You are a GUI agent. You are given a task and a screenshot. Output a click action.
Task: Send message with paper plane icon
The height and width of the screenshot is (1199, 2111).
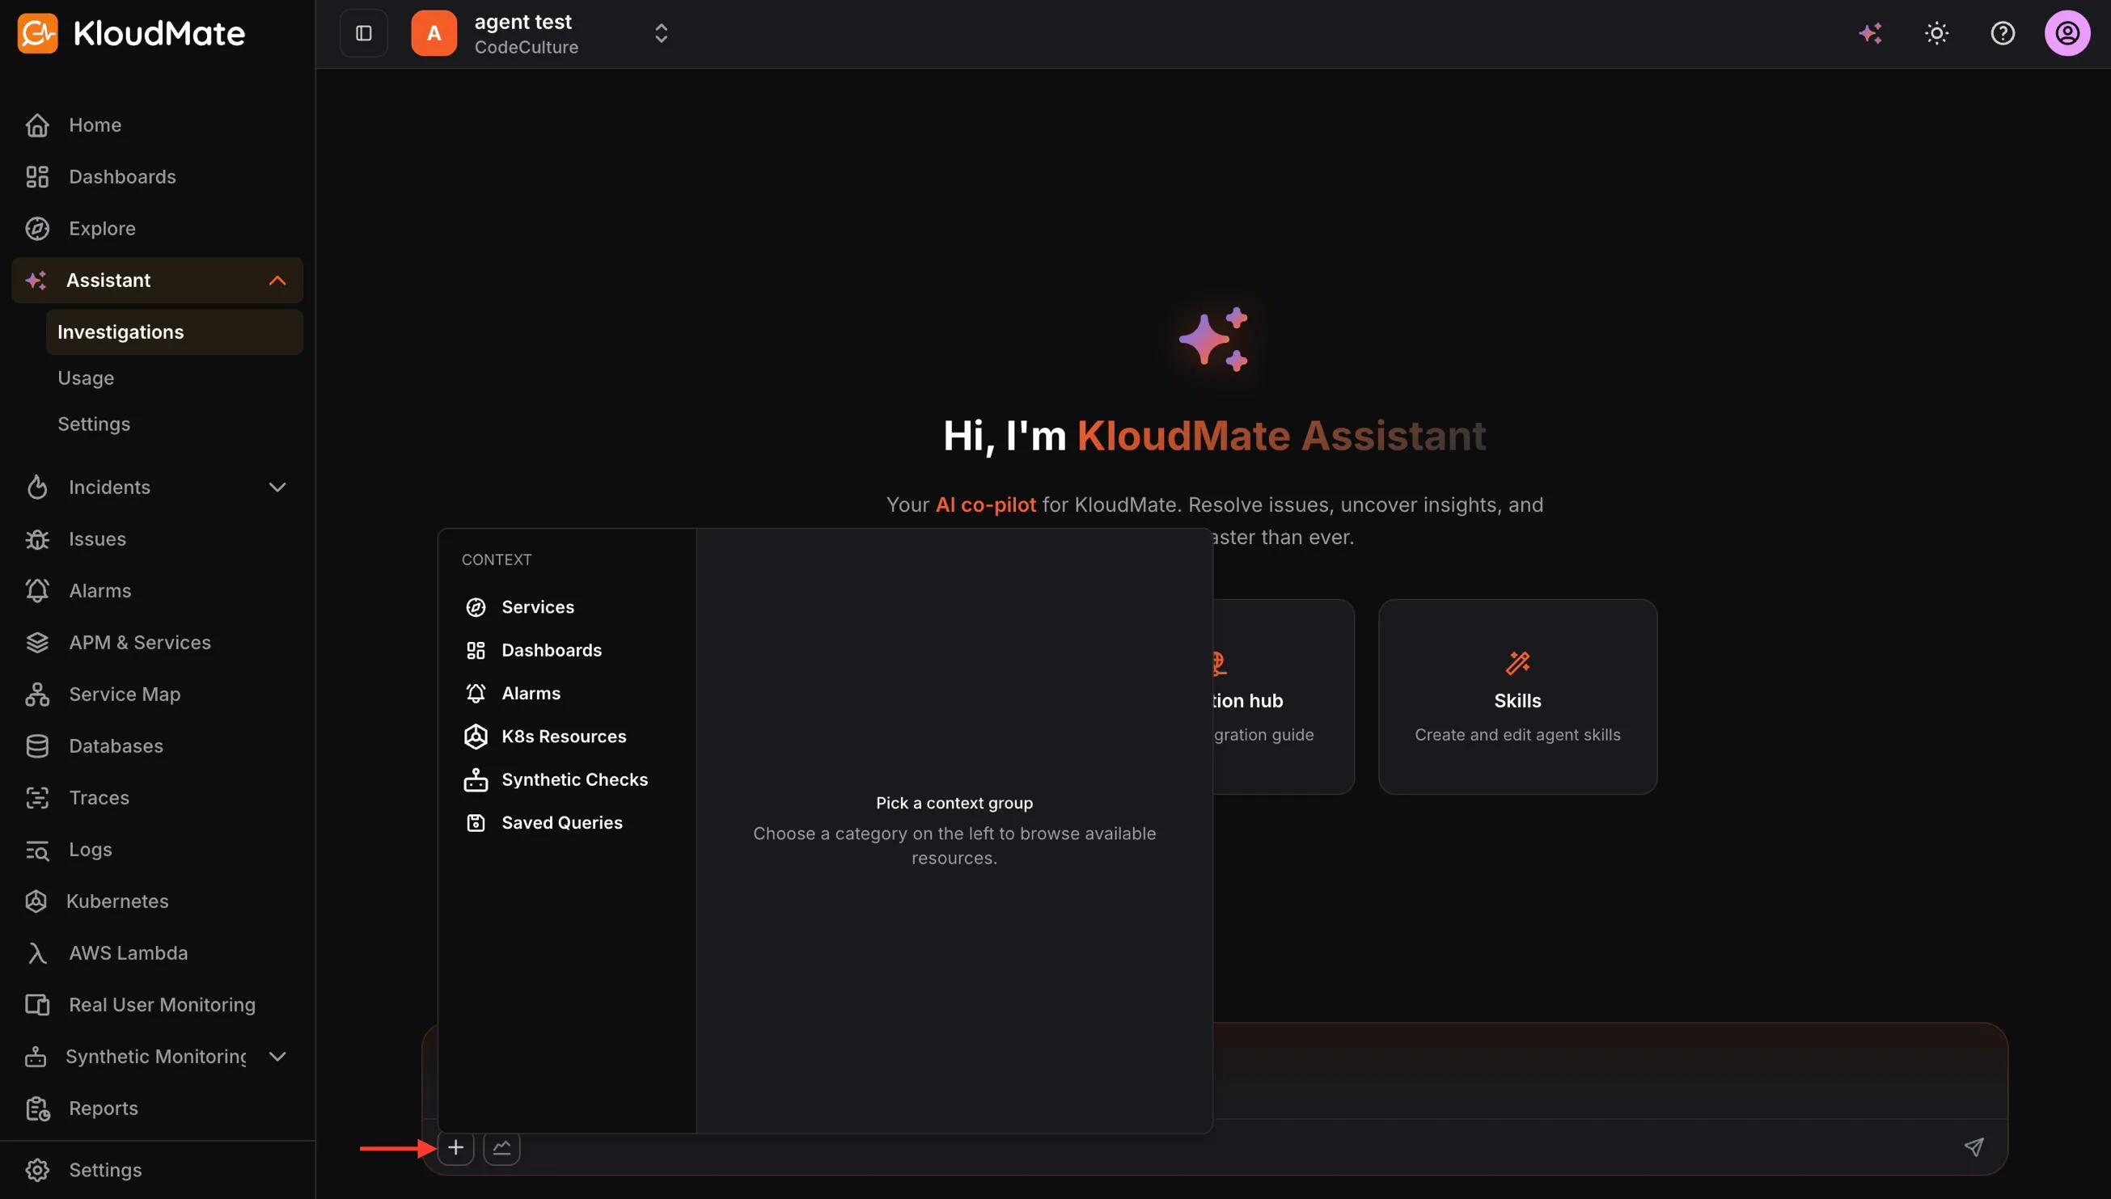pos(1974,1146)
